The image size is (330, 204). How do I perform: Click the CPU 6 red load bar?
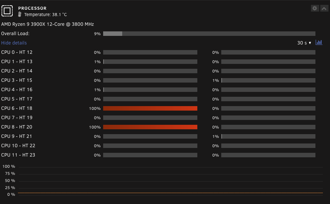pyautogui.click(x=150, y=108)
